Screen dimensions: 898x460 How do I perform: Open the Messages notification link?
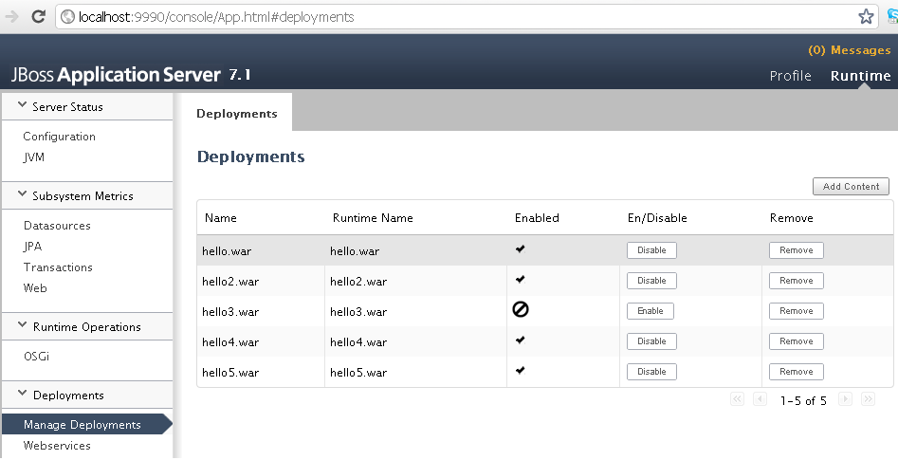click(x=849, y=50)
